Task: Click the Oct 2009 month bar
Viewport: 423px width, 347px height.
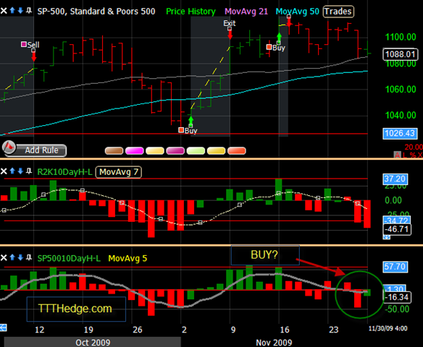Action: pos(93,342)
